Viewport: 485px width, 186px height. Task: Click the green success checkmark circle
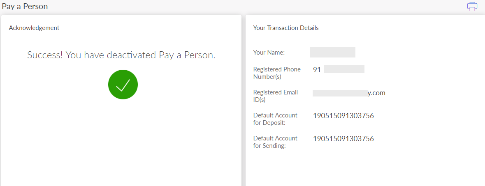123,84
